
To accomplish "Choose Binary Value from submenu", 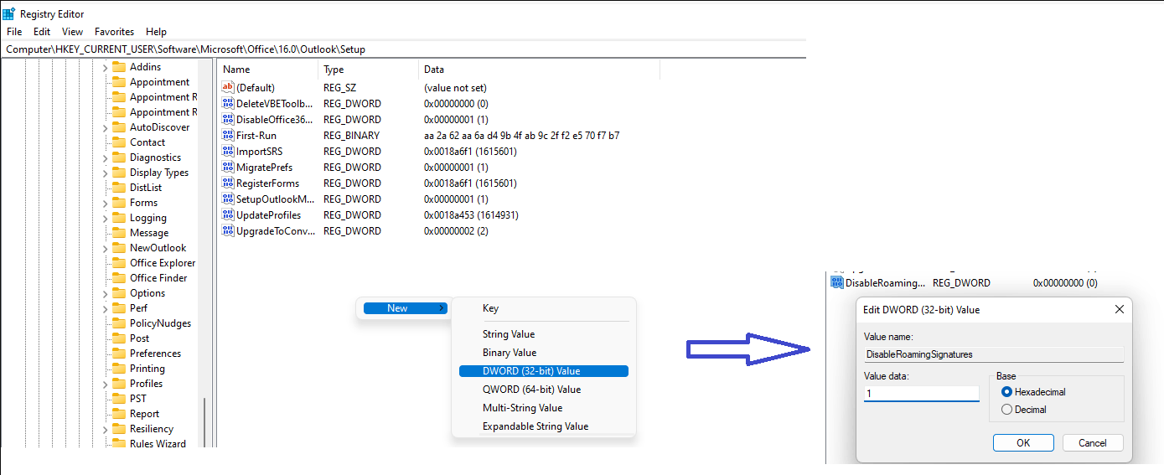I will click(544, 353).
